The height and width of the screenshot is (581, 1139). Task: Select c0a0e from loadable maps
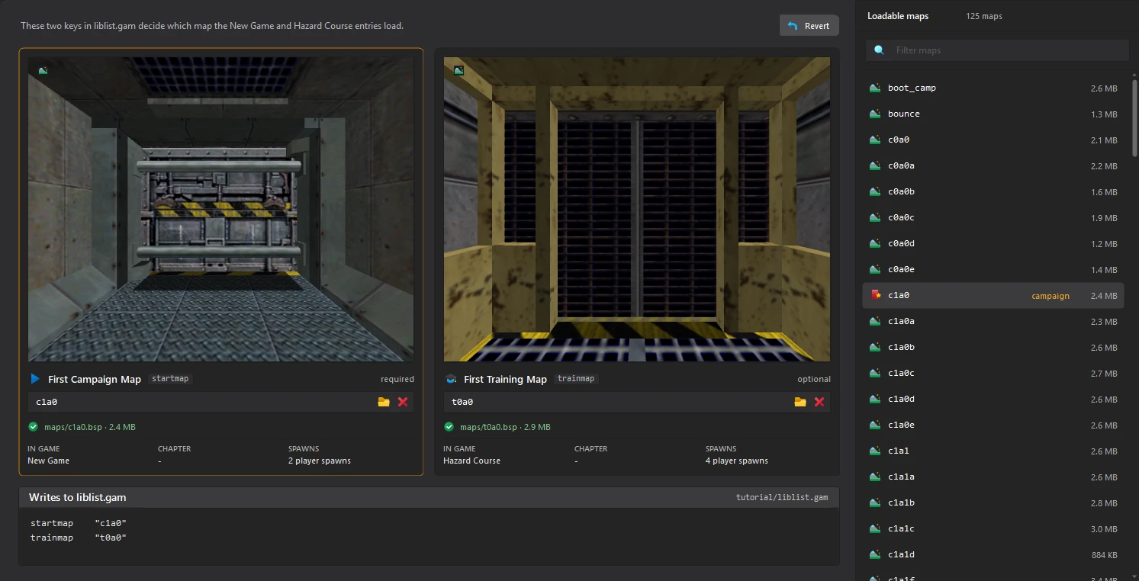(x=993, y=270)
